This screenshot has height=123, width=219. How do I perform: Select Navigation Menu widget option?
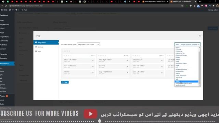181,63
